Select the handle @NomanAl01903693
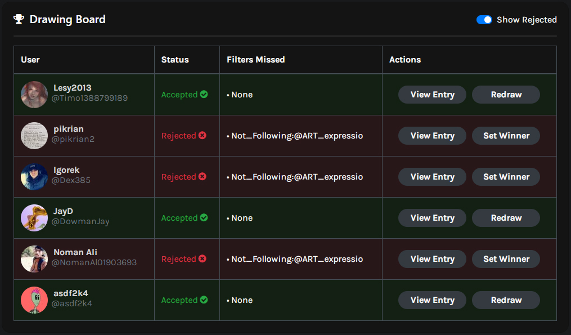 pyautogui.click(x=94, y=263)
